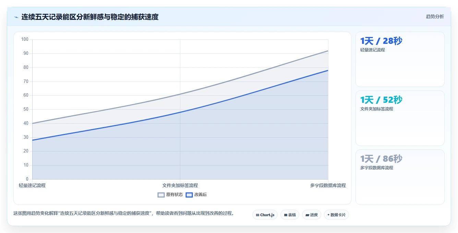Select the Chart.js tag pill
This screenshot has width=458, height=233.
(x=265, y=215)
